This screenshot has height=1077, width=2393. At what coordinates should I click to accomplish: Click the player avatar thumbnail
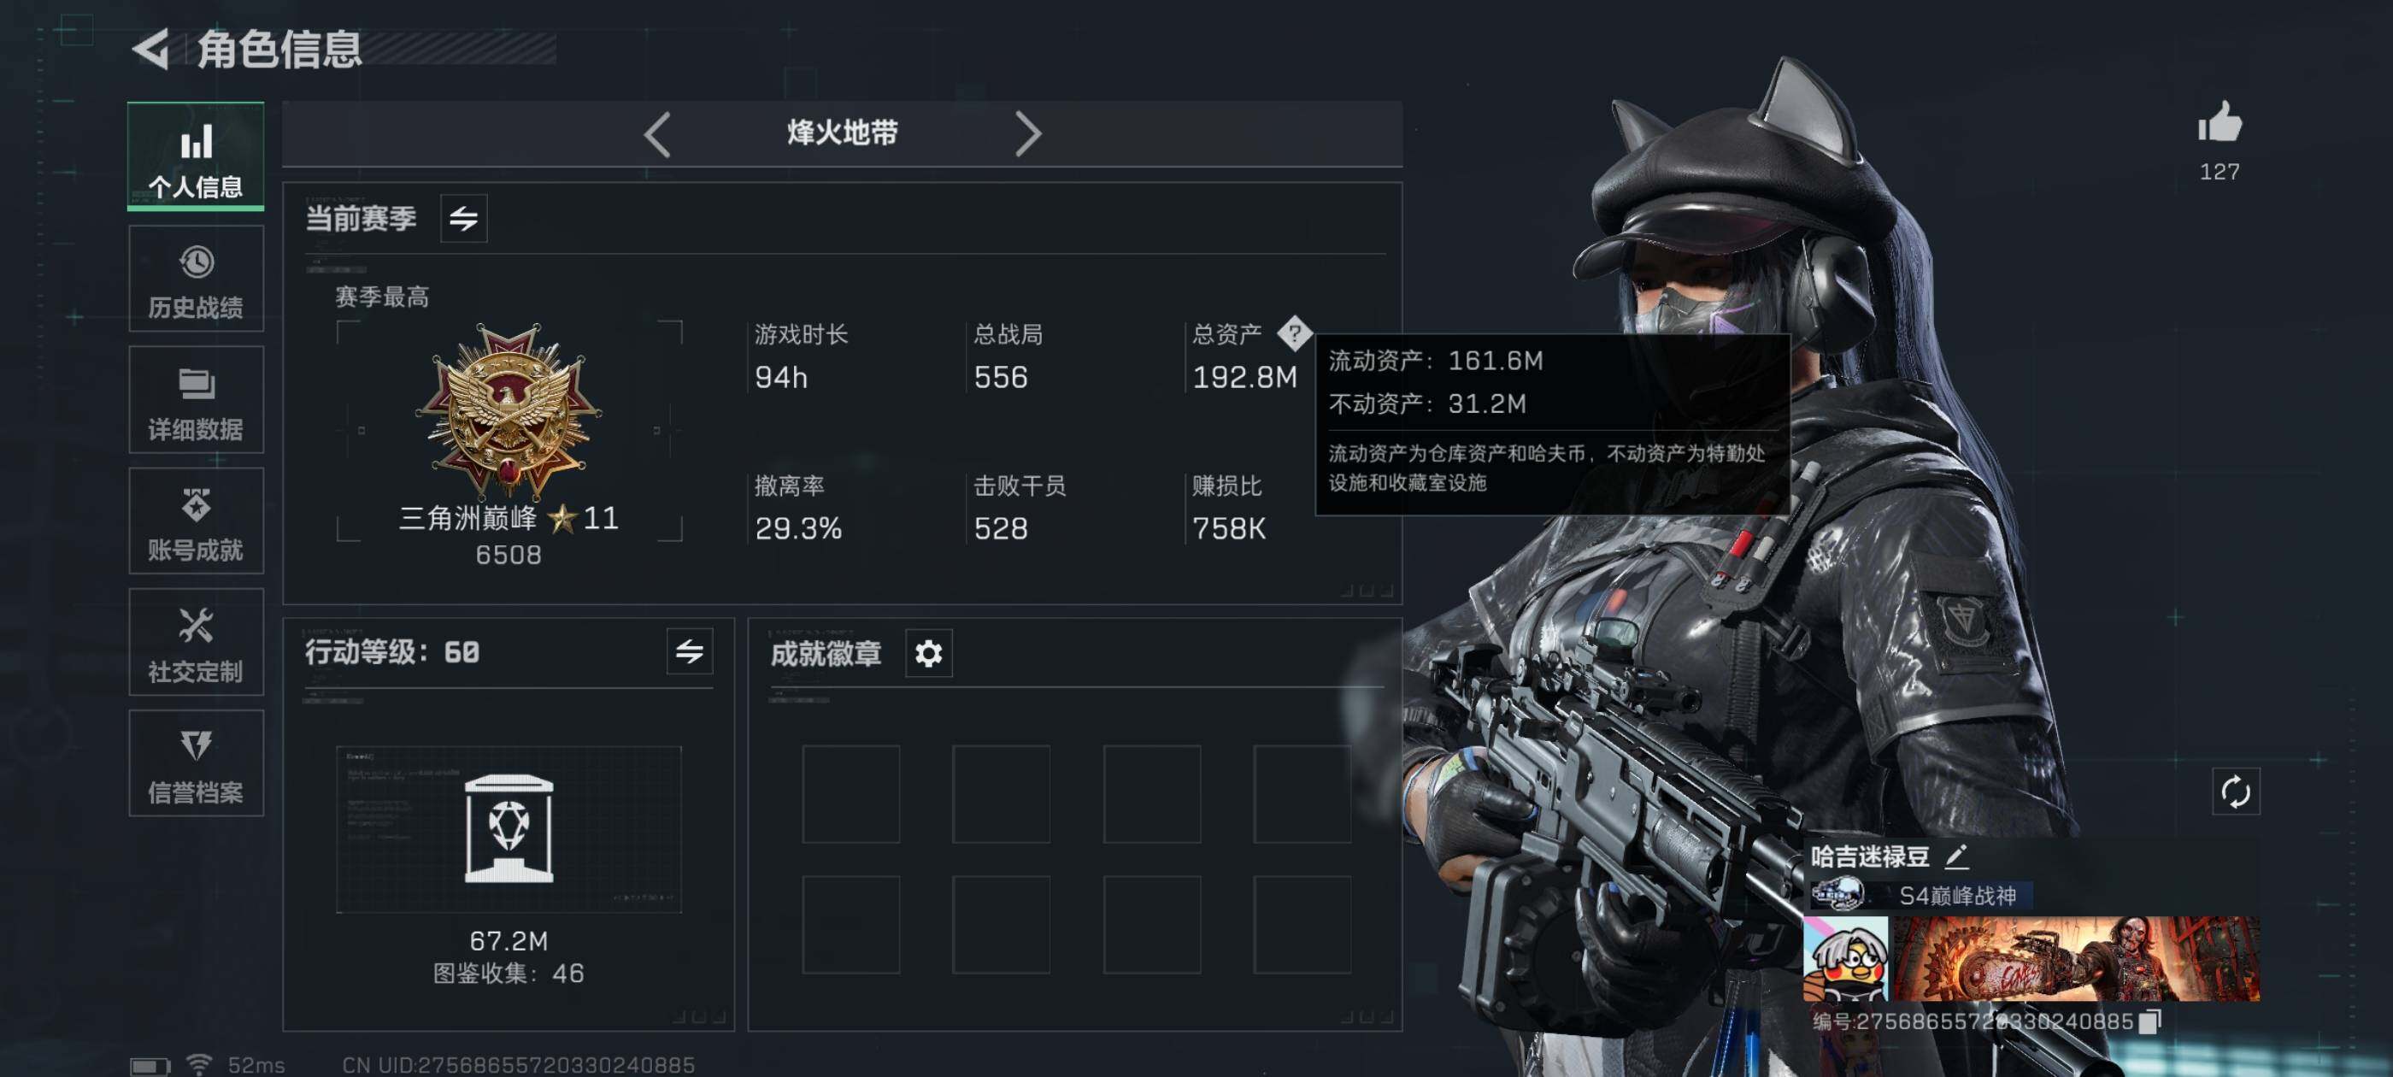coord(1846,959)
